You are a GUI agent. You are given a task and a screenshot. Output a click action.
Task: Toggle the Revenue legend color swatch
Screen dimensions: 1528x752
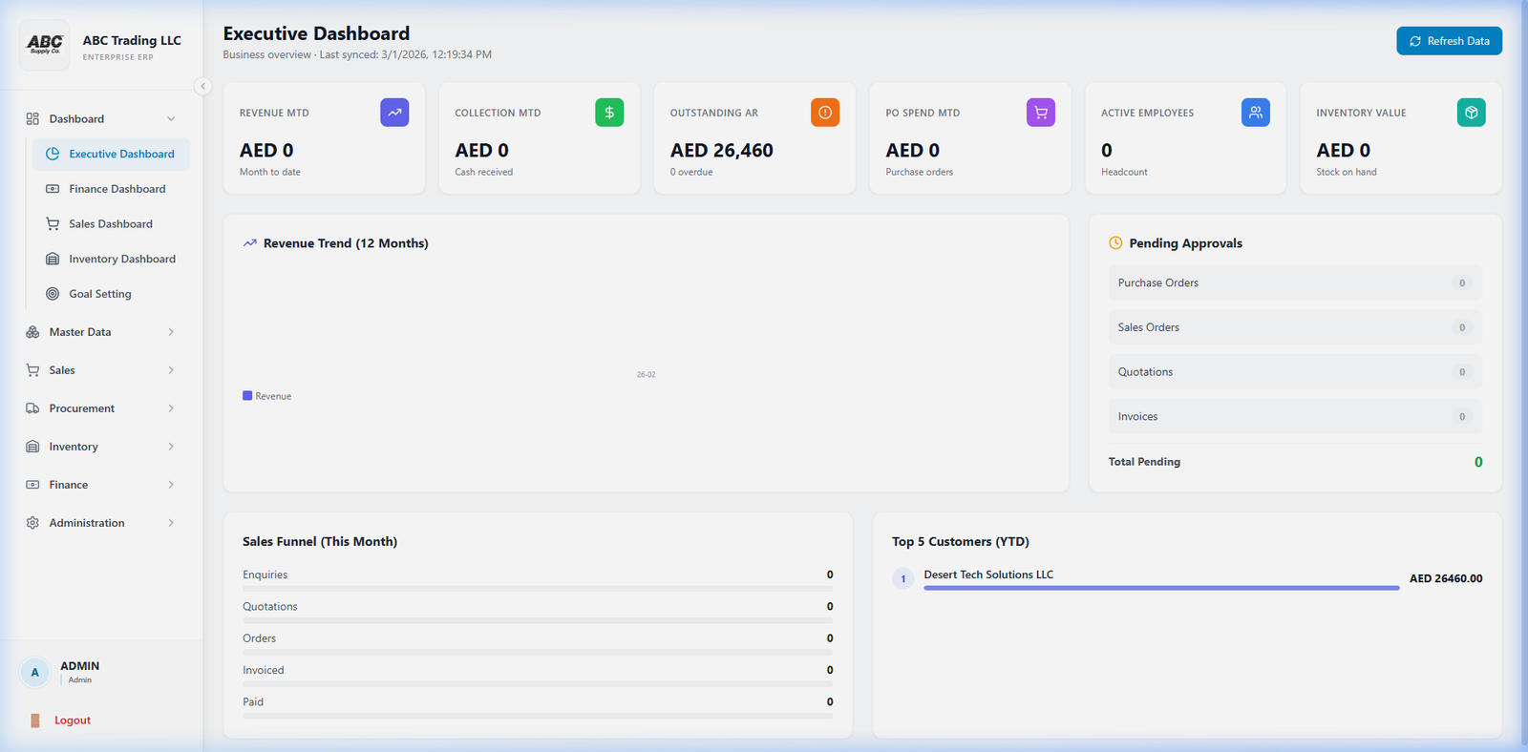tap(247, 395)
